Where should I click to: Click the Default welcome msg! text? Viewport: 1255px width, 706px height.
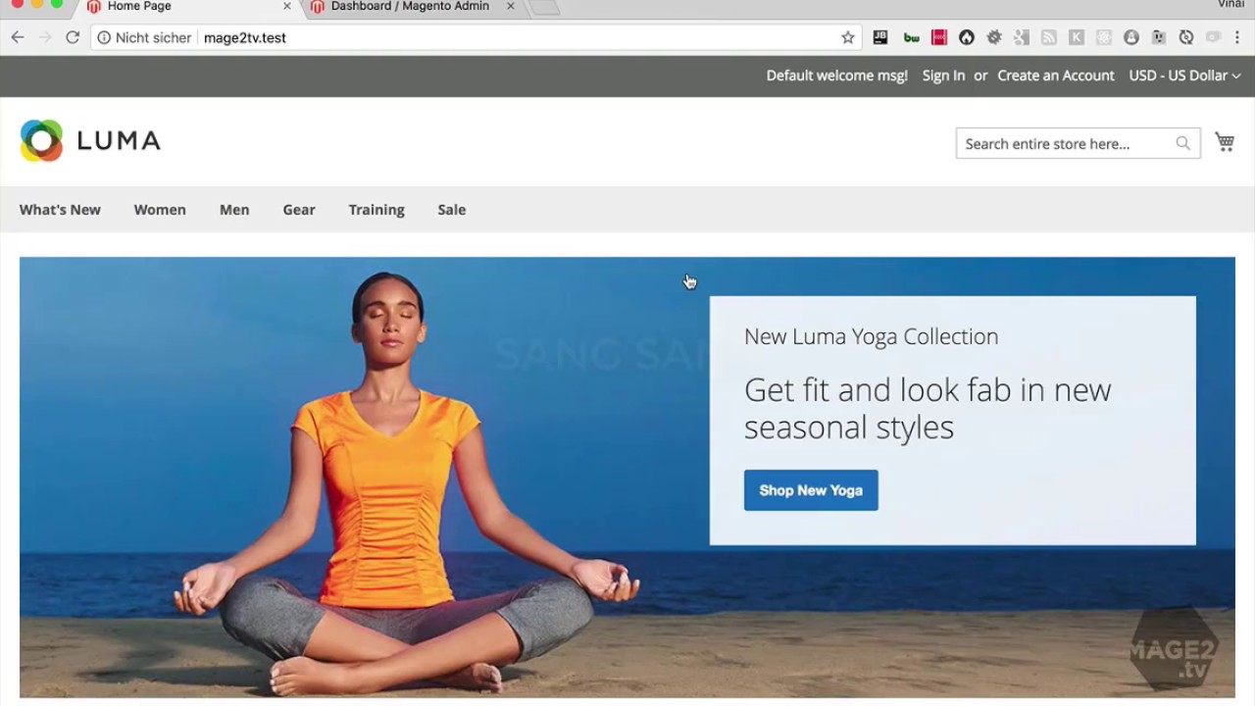pyautogui.click(x=837, y=76)
